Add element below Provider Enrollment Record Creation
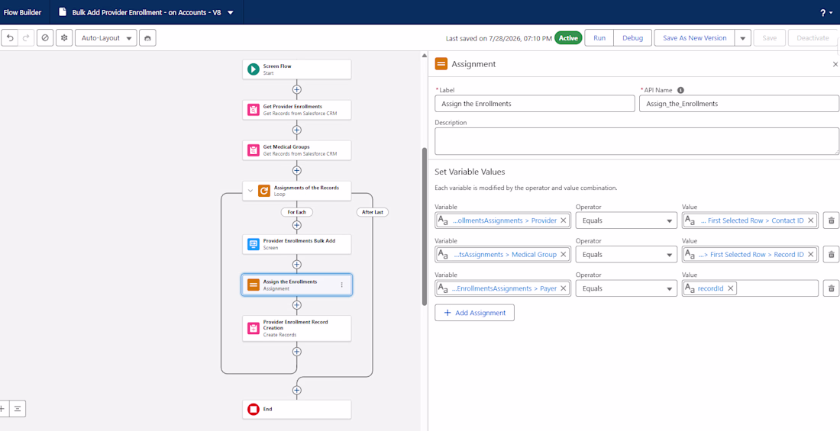 297,352
